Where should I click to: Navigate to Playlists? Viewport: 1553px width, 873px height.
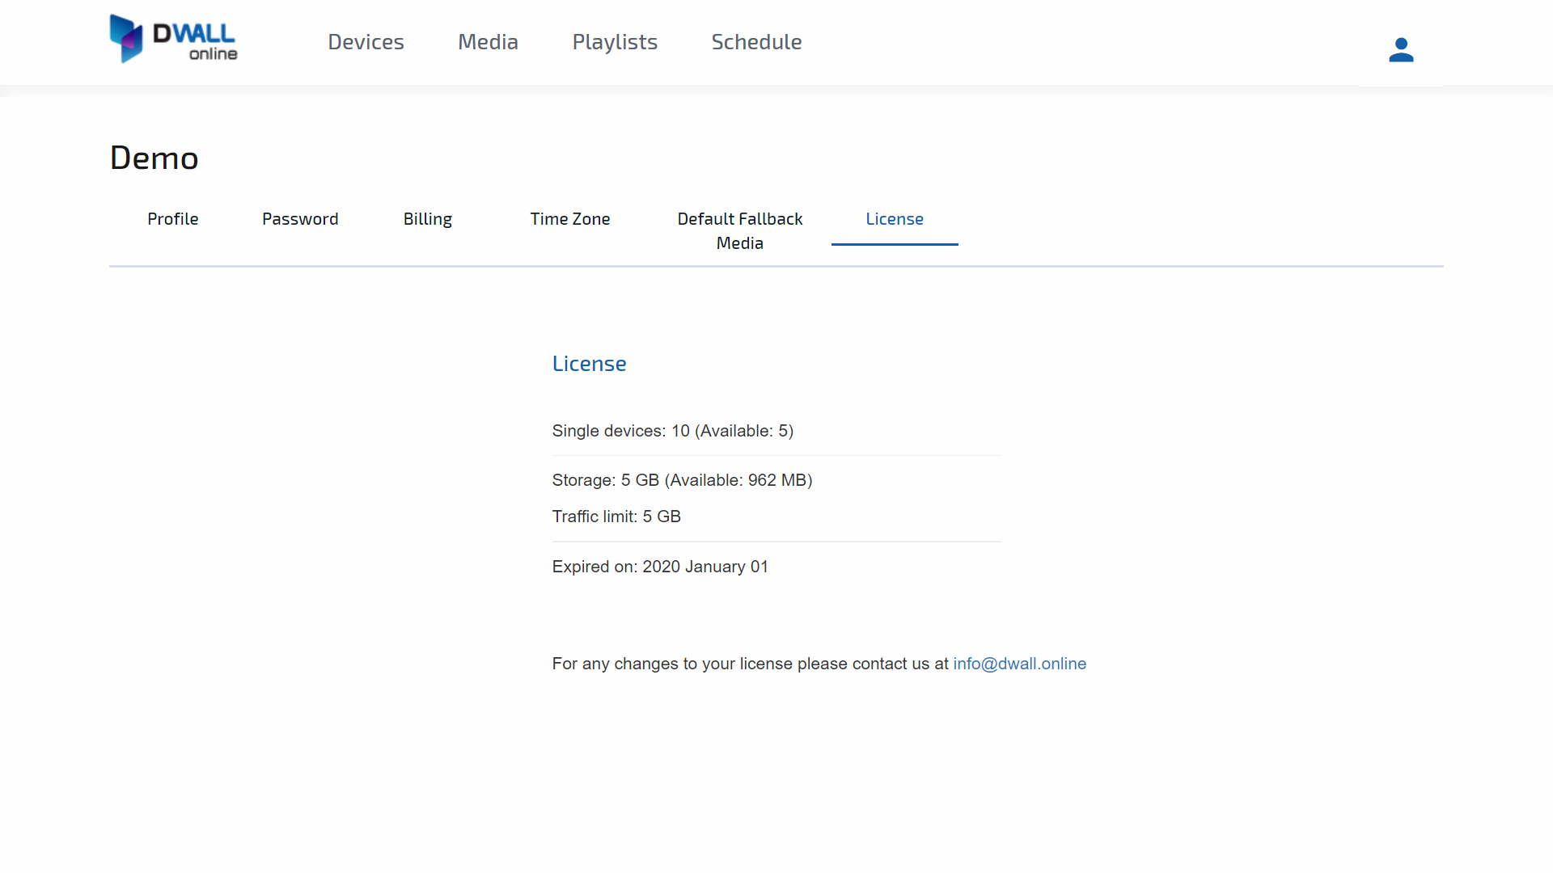pos(615,42)
